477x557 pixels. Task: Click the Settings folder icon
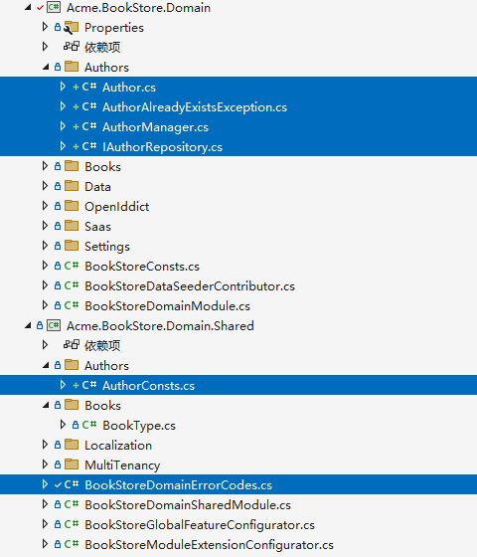click(x=72, y=246)
